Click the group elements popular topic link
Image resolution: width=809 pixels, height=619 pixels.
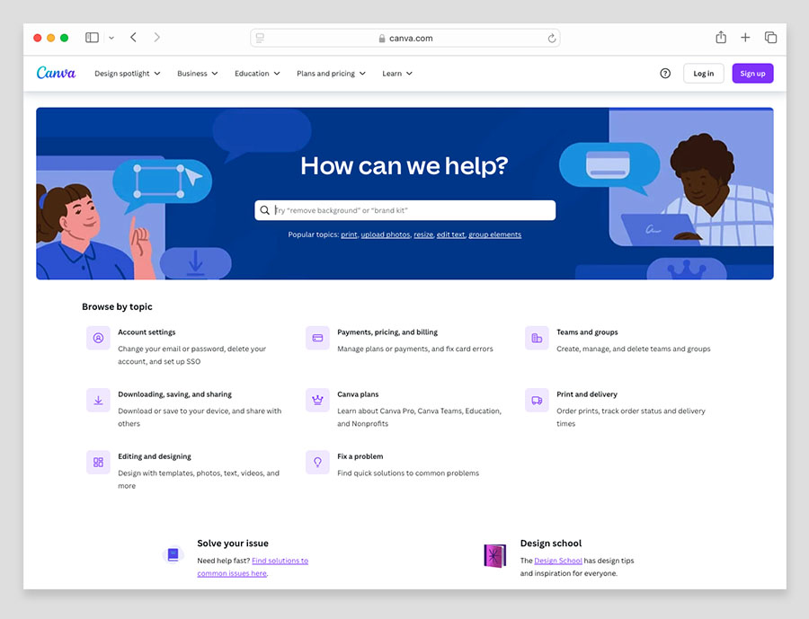coord(494,234)
